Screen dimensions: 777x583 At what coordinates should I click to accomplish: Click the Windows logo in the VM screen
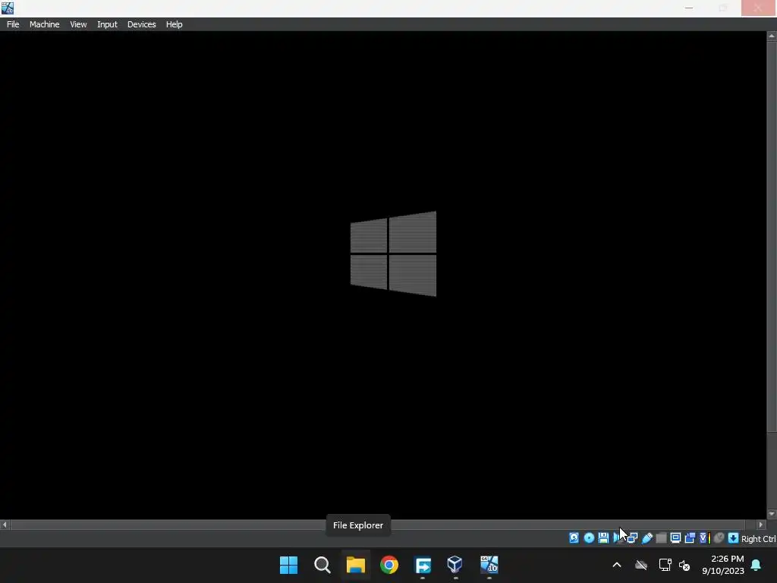tap(394, 254)
